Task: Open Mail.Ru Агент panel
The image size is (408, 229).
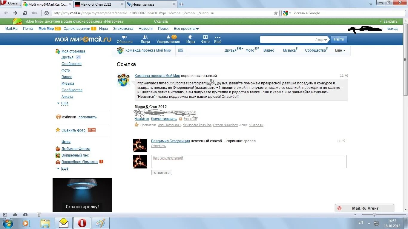Action: 365,208
